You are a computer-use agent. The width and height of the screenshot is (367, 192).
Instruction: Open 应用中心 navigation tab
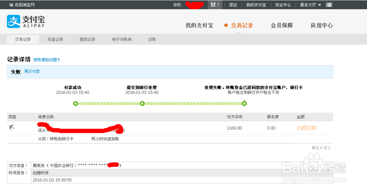click(x=321, y=25)
